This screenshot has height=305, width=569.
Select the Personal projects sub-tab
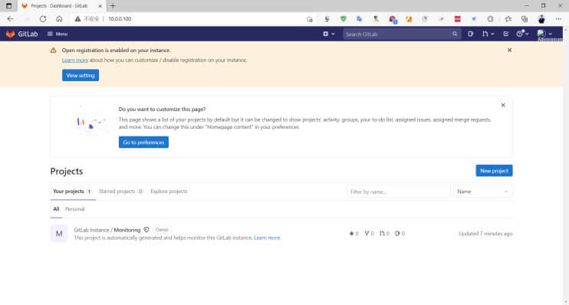(74, 209)
